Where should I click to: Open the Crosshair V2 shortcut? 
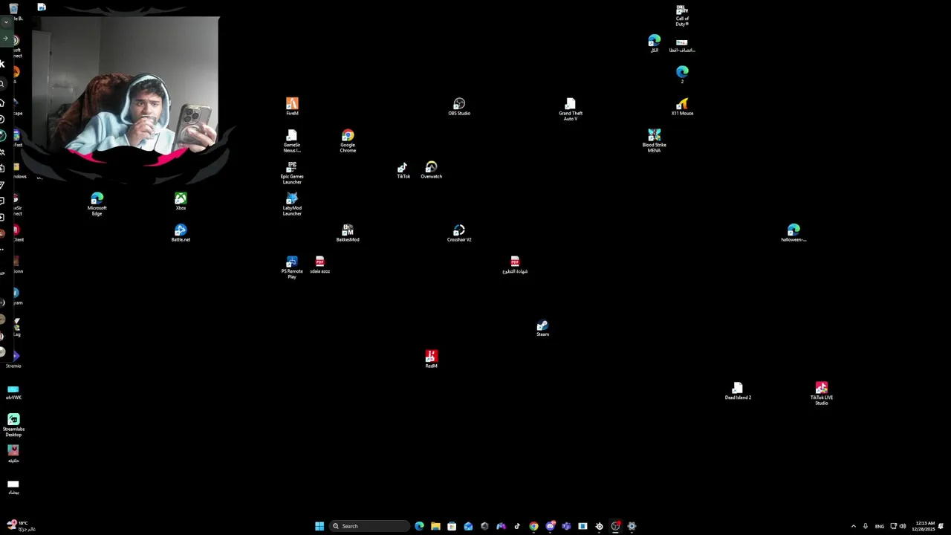459,233
